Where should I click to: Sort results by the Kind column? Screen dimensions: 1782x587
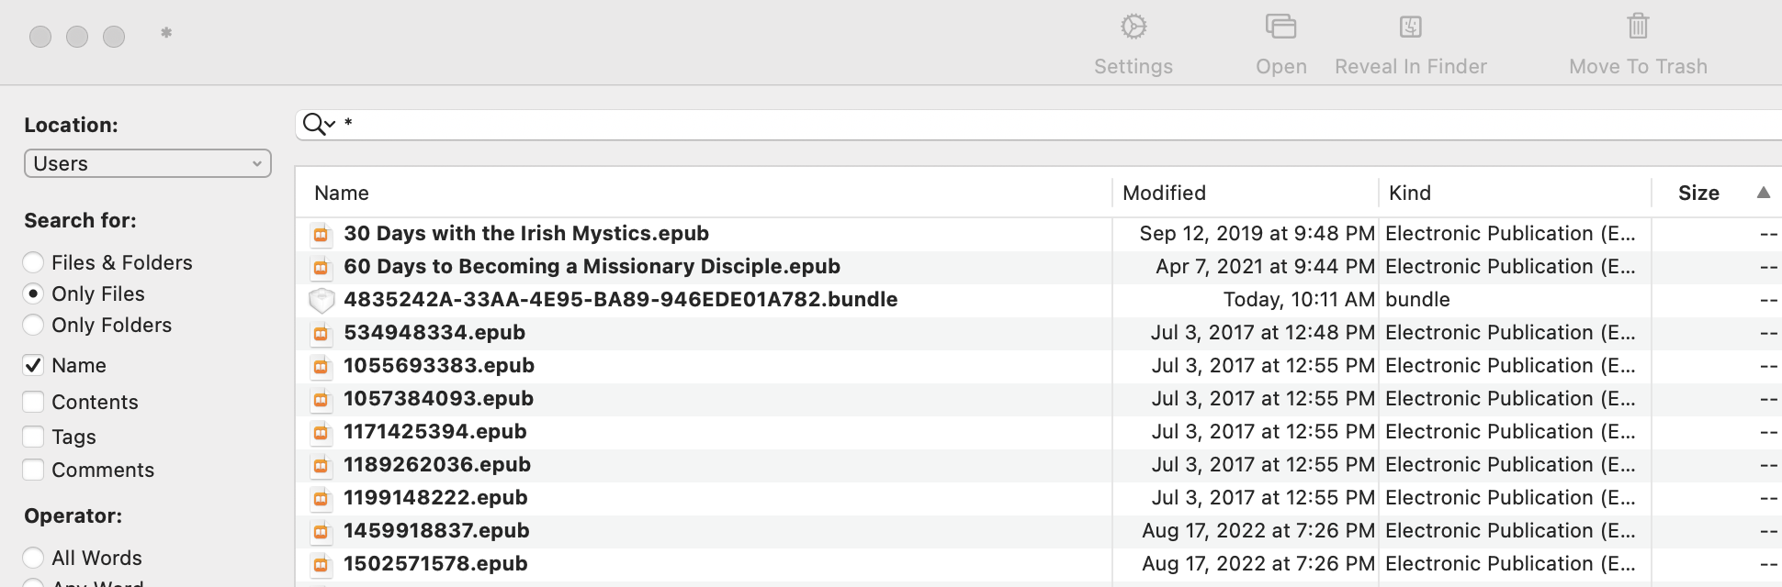pos(1410,193)
